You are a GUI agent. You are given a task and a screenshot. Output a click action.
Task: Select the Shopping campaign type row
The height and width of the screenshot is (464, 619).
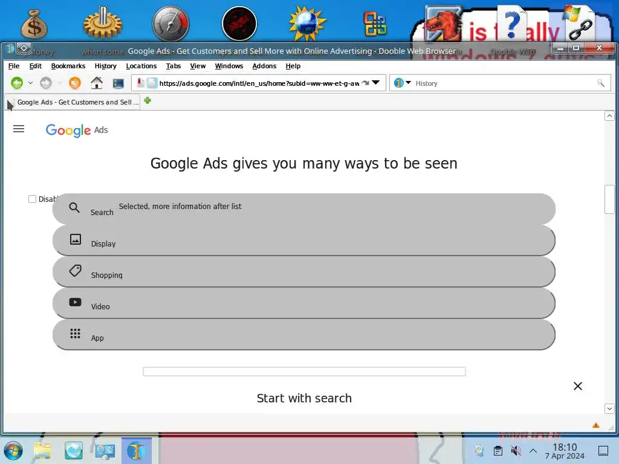[x=304, y=272]
